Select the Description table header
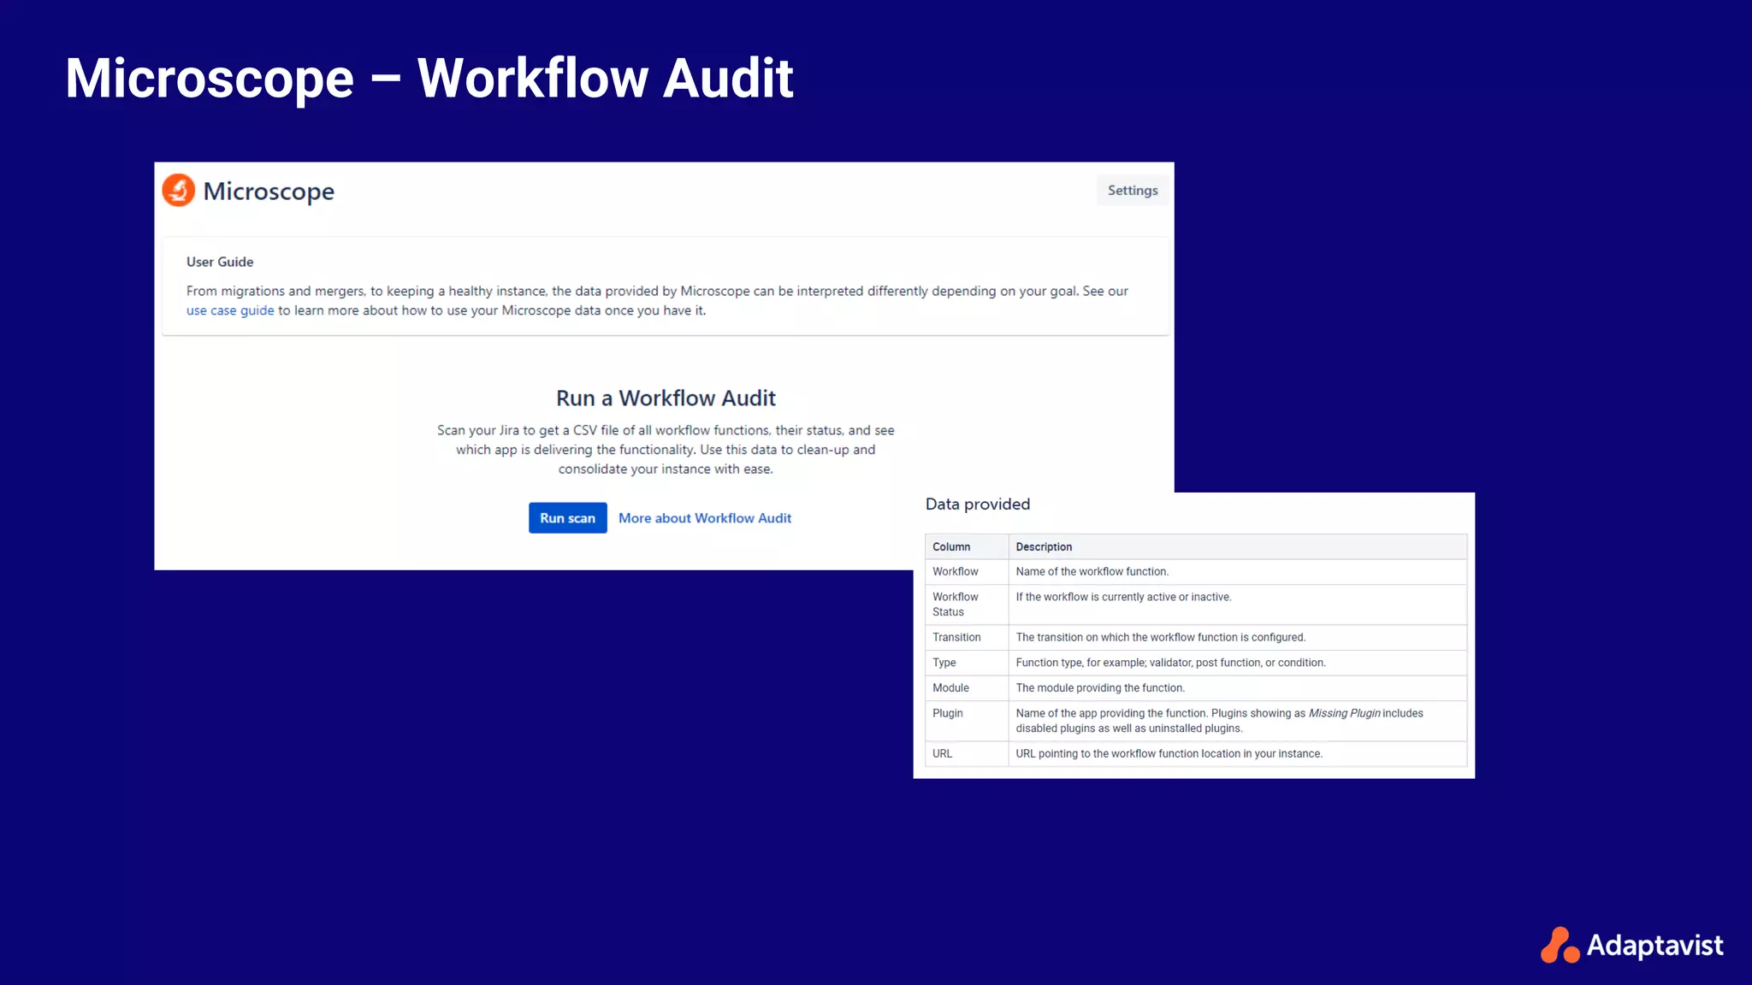This screenshot has width=1752, height=985. (1238, 547)
